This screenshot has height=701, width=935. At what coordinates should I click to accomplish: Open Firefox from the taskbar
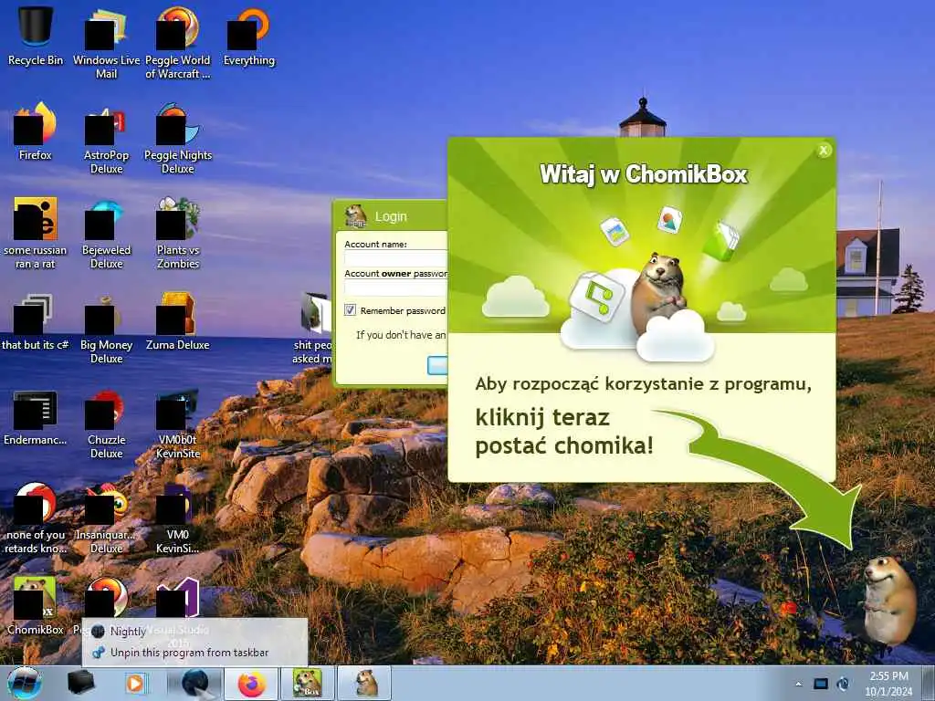click(252, 684)
